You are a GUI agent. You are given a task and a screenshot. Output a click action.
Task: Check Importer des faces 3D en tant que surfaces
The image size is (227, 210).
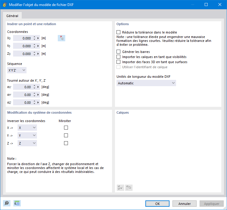(119, 62)
